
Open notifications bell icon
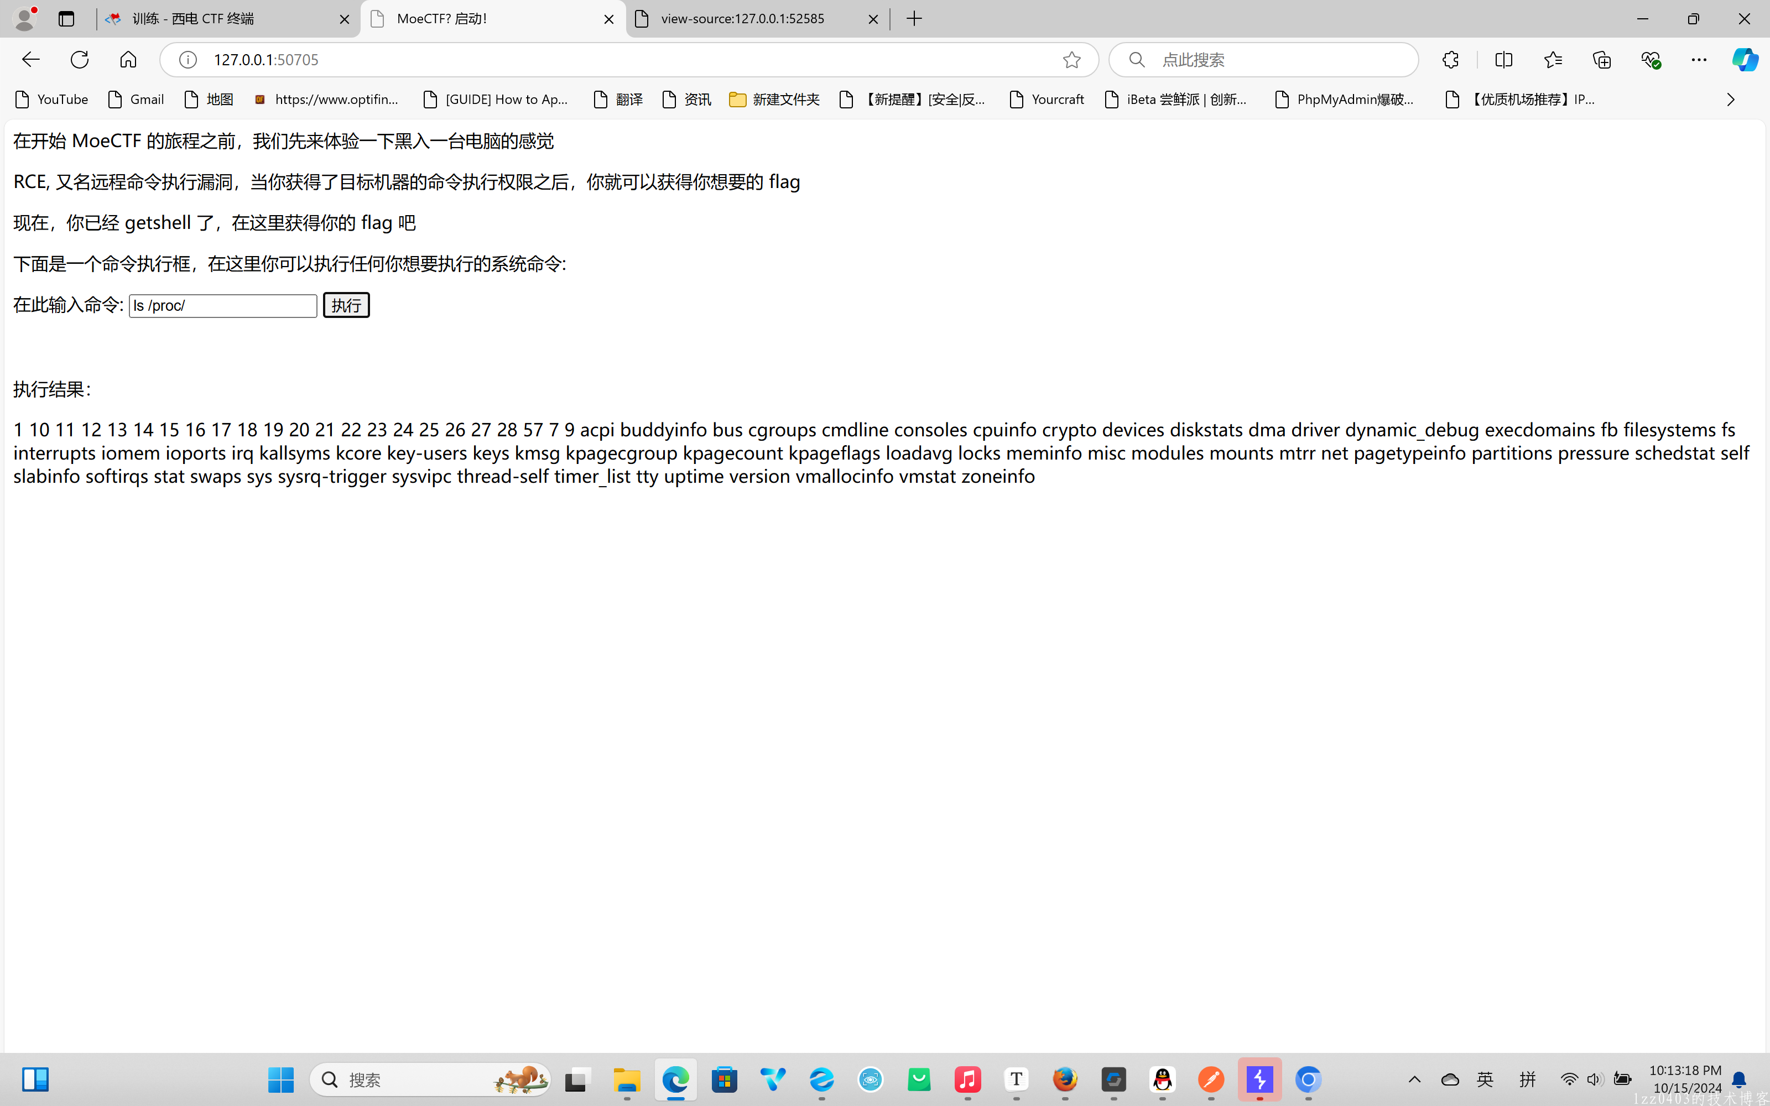[x=1739, y=1079]
